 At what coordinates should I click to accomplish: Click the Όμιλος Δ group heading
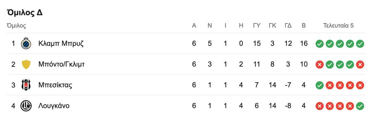[24, 13]
